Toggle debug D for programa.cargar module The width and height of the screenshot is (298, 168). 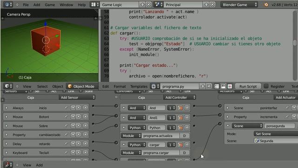click(x=184, y=153)
